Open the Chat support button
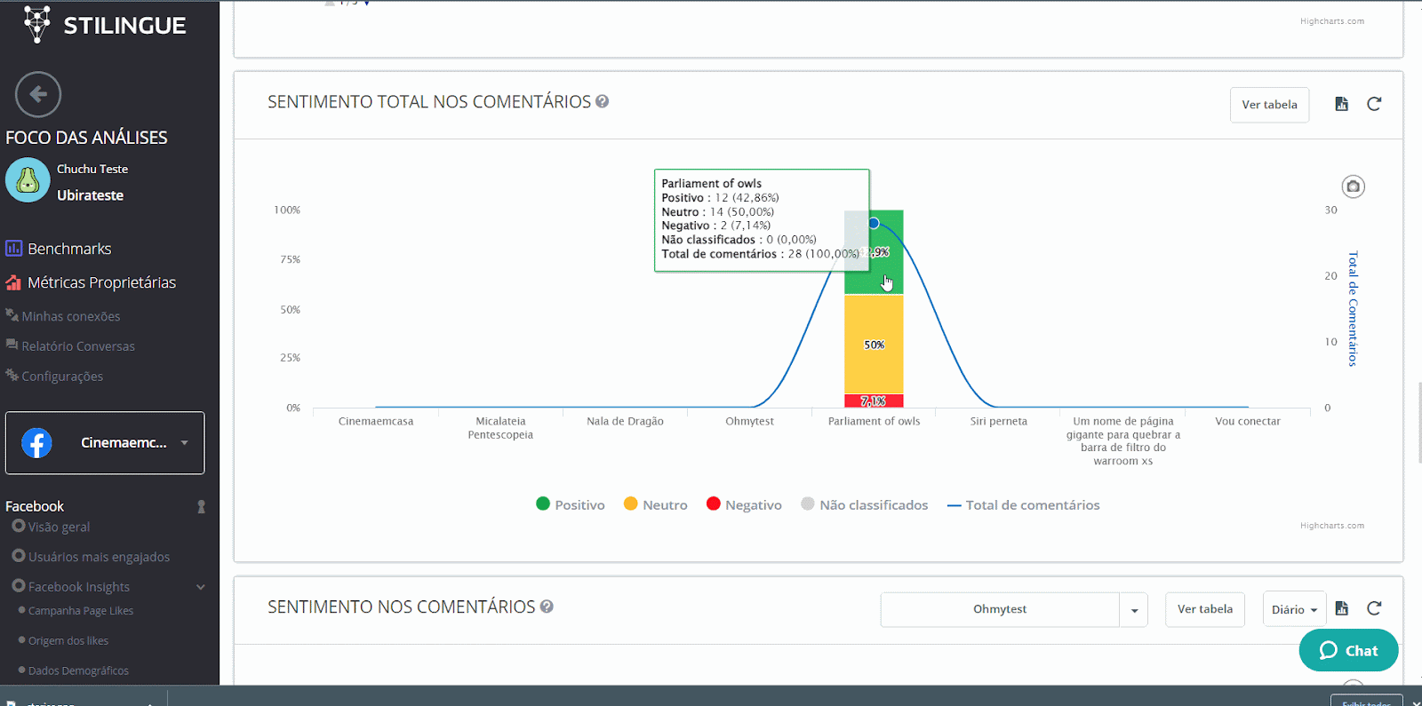 coord(1348,650)
